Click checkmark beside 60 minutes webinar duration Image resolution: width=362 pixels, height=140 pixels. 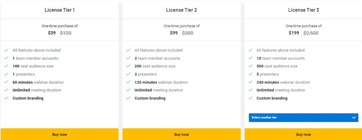point(6,82)
